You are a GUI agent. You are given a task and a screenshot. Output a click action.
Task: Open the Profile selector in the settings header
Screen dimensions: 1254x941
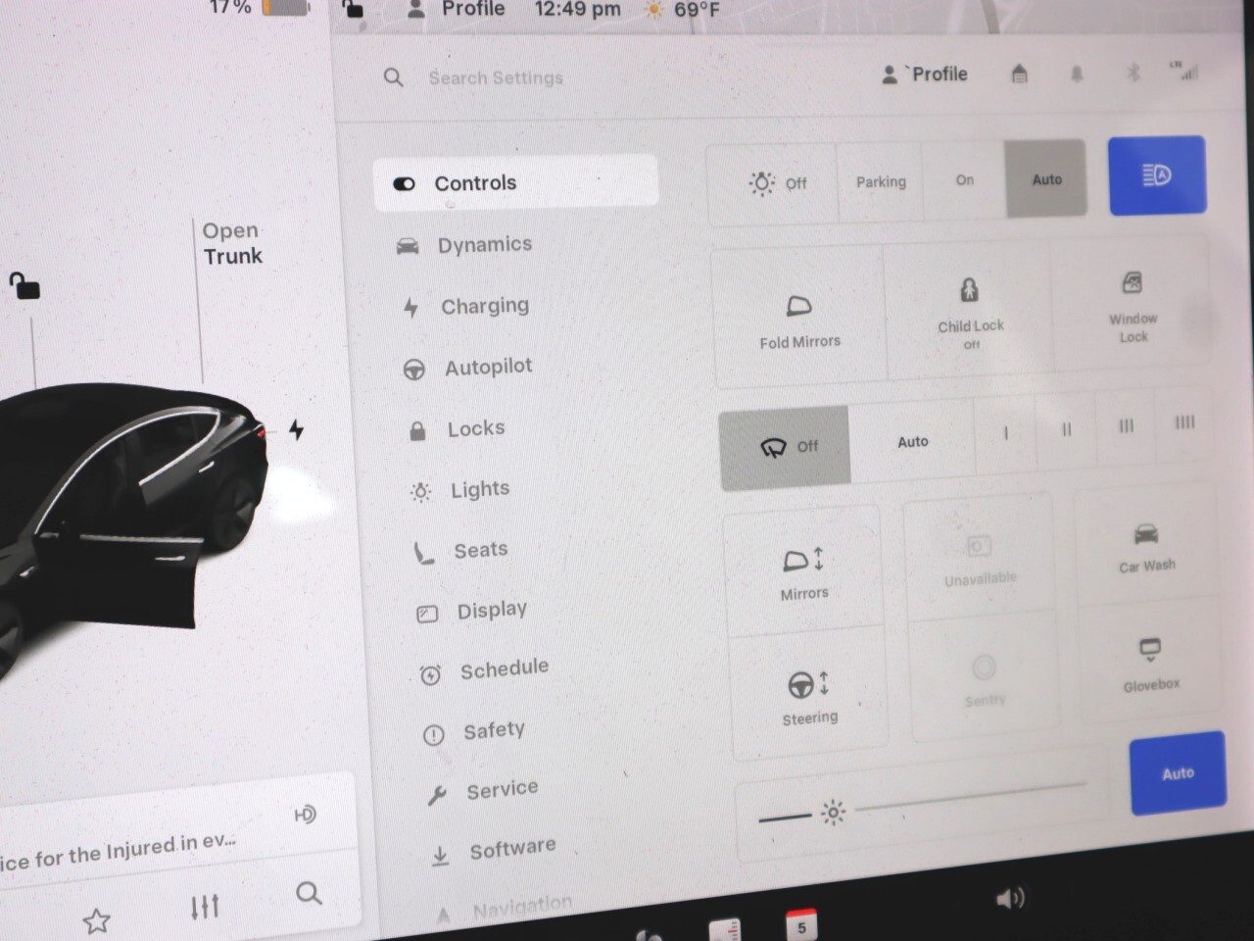[924, 74]
